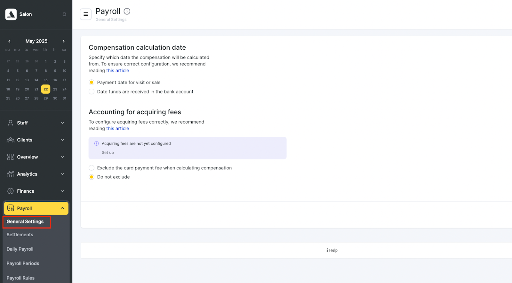Open Settlements submenu item
This screenshot has height=283, width=512.
coord(20,235)
